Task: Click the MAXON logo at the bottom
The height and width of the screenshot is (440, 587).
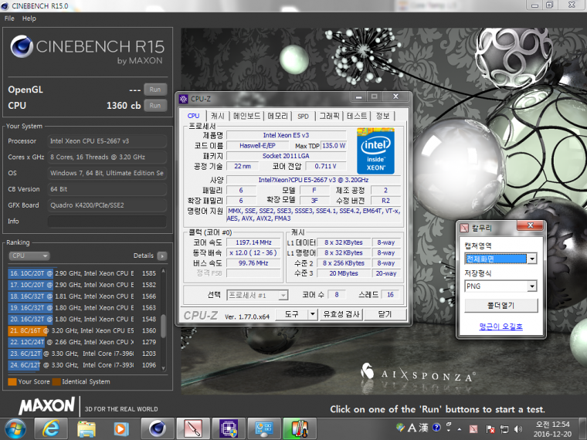Action: pyautogui.click(x=47, y=406)
